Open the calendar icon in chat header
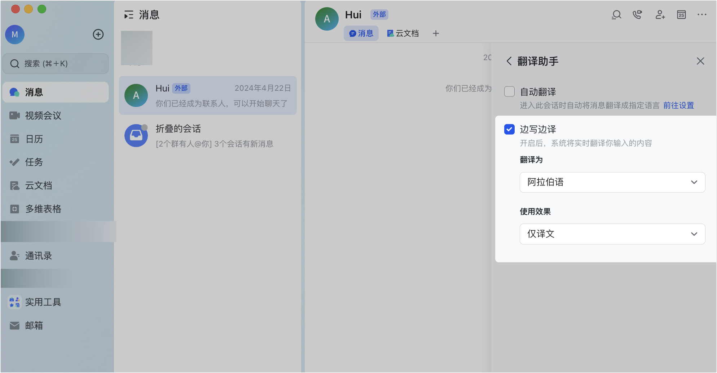The width and height of the screenshot is (717, 373). point(681,15)
